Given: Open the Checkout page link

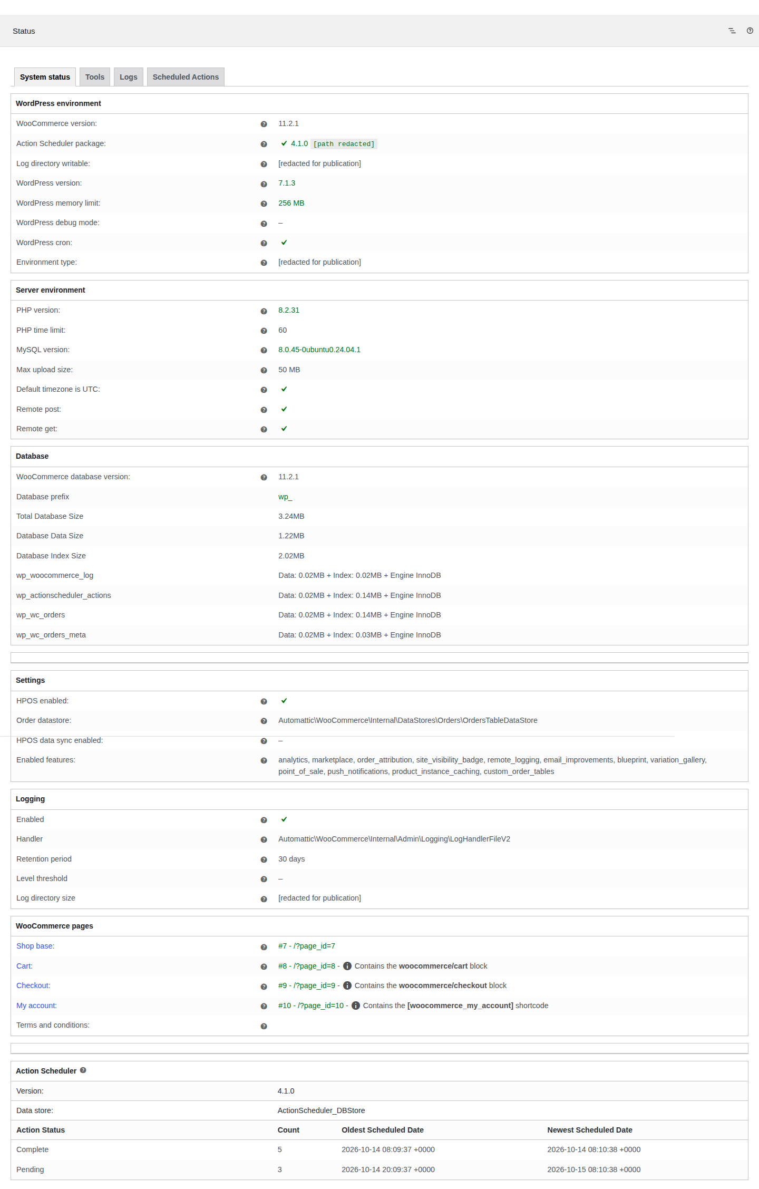Looking at the screenshot, I should 33,985.
